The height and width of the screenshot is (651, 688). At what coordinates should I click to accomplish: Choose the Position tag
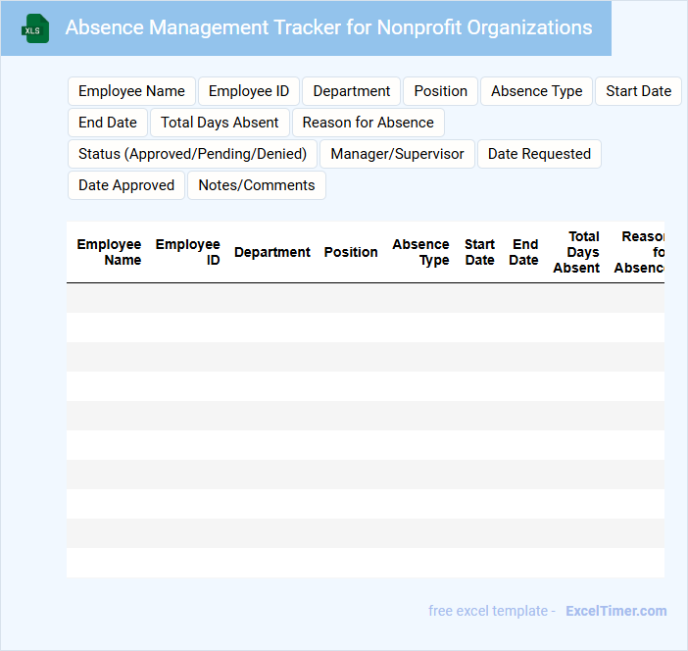coord(440,91)
